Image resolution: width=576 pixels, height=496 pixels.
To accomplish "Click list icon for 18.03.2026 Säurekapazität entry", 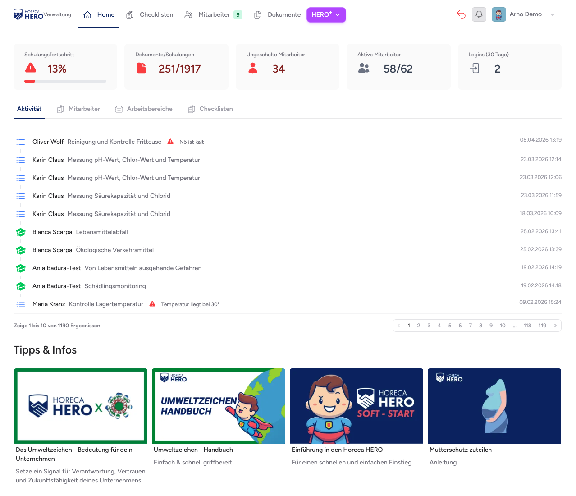I will [21, 214].
